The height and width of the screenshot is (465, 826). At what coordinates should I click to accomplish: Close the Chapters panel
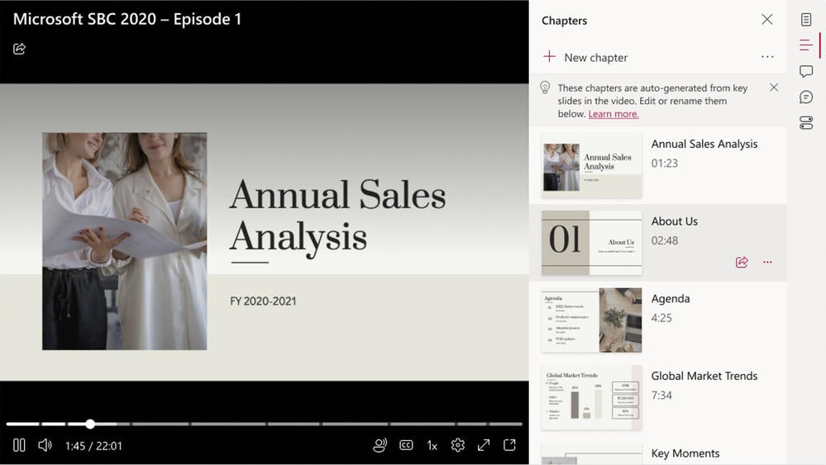[767, 20]
